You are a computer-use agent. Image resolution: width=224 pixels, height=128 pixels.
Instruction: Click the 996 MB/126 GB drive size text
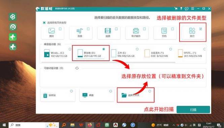tap(126, 56)
